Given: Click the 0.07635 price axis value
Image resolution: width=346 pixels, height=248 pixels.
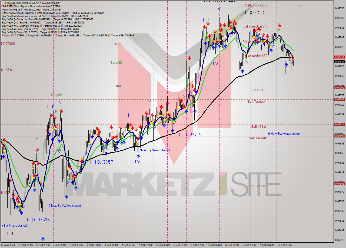Looking at the screenshot, I should (x=340, y=163).
